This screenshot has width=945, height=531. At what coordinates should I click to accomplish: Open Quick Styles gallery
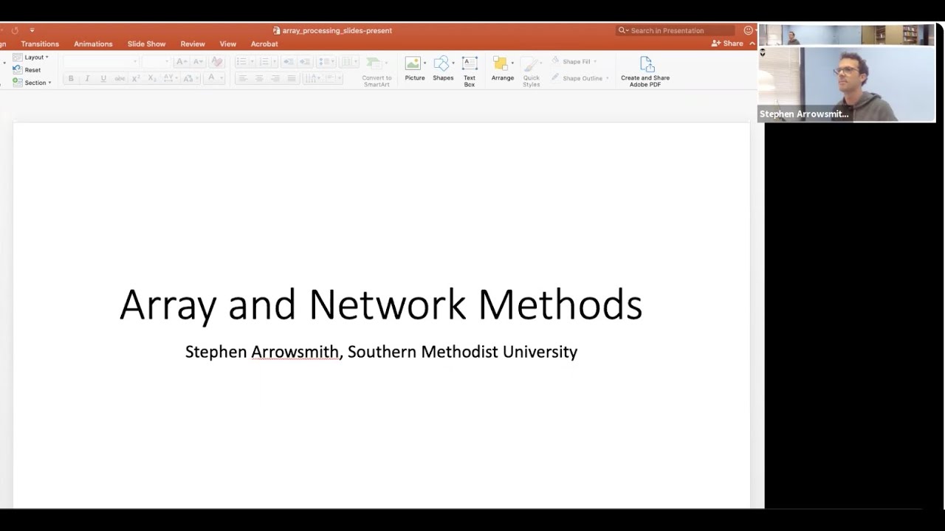tap(532, 71)
